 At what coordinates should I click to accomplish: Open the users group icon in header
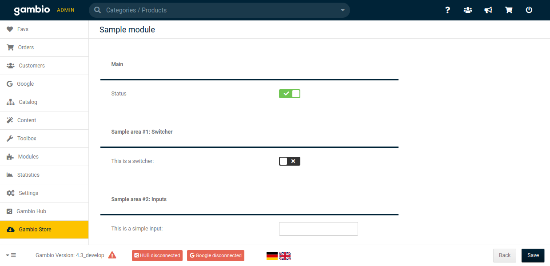coord(468,10)
